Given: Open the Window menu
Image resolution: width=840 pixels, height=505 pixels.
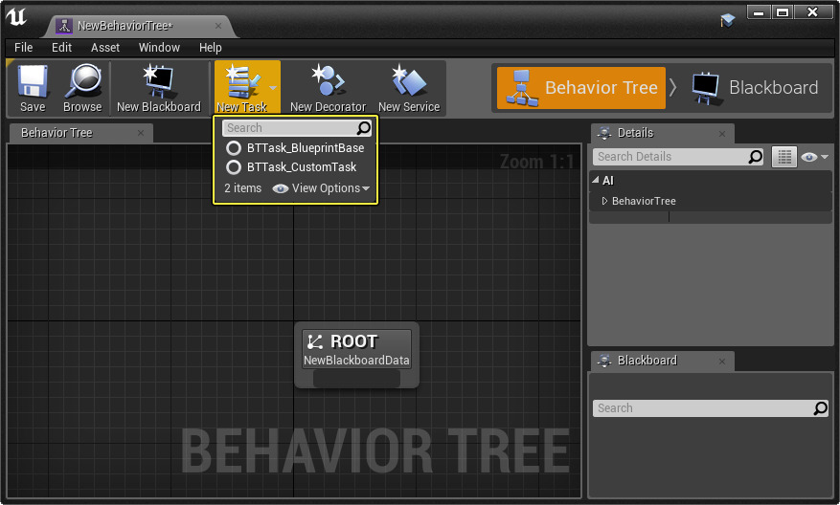Looking at the screenshot, I should [x=159, y=48].
